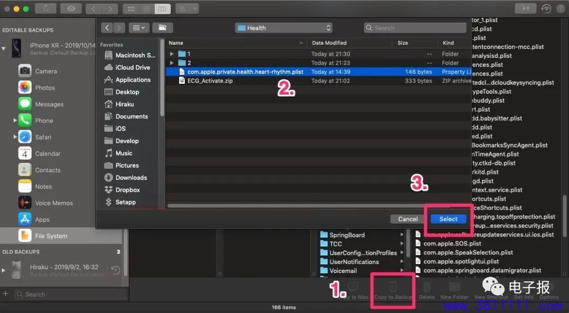Switch to column view in toolbar
569x313 pixels.
[x=162, y=9]
